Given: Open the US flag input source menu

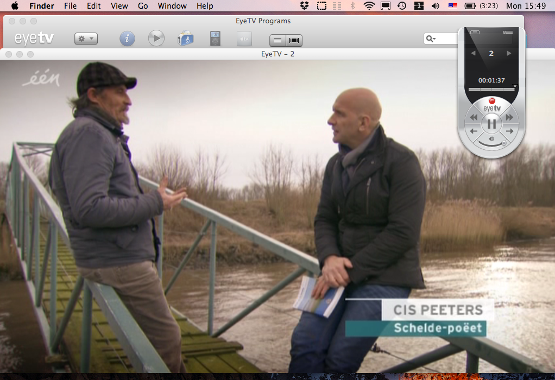Looking at the screenshot, I should (453, 6).
